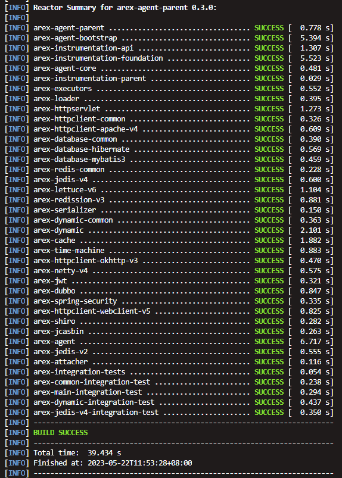Click the arex-instrumentation-api line text
342x478 pixels.
coord(83,48)
